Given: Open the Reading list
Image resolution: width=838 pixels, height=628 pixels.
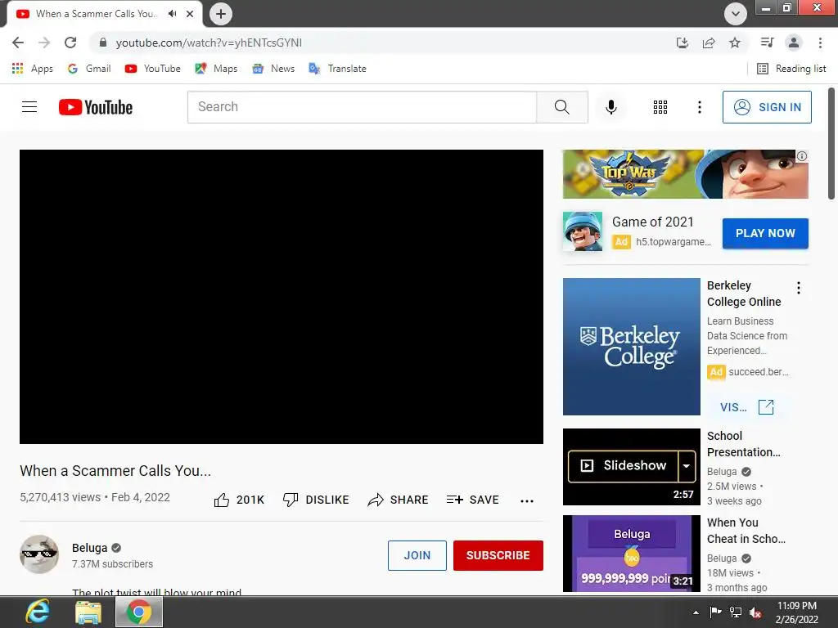Looking at the screenshot, I should (791, 69).
